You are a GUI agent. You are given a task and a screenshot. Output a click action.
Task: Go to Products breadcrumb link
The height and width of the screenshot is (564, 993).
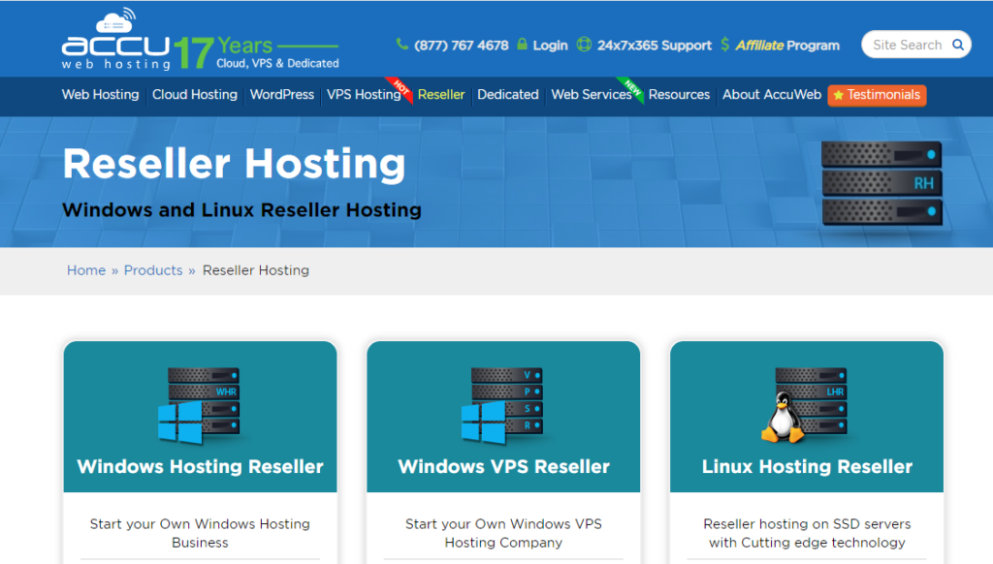point(153,270)
